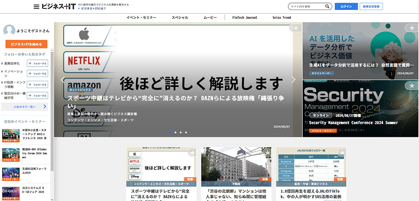
Task: Open the hamburger menu beside ビジネス+IT logo
Action: point(36,7)
